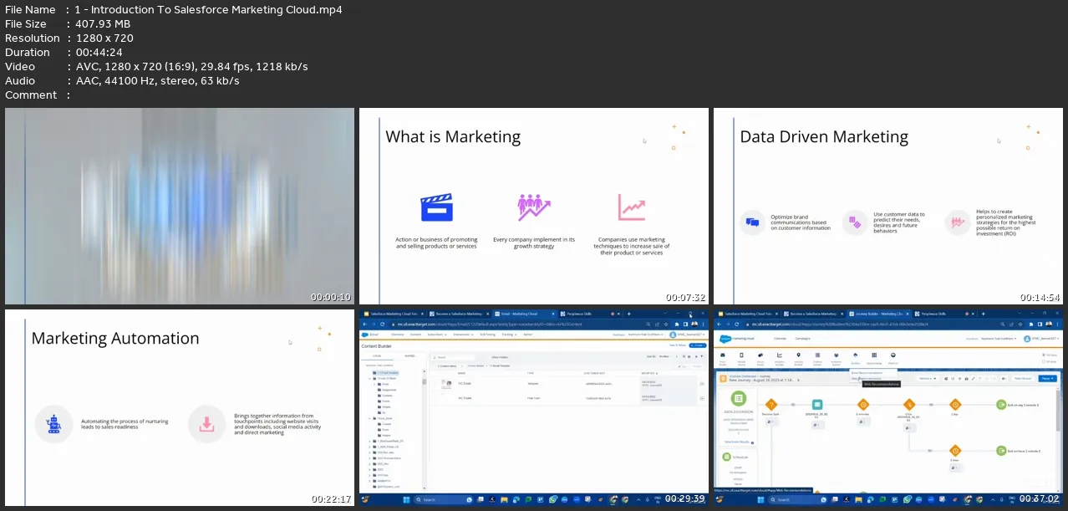Click the 'Marketing Automation' slide title

(115, 338)
